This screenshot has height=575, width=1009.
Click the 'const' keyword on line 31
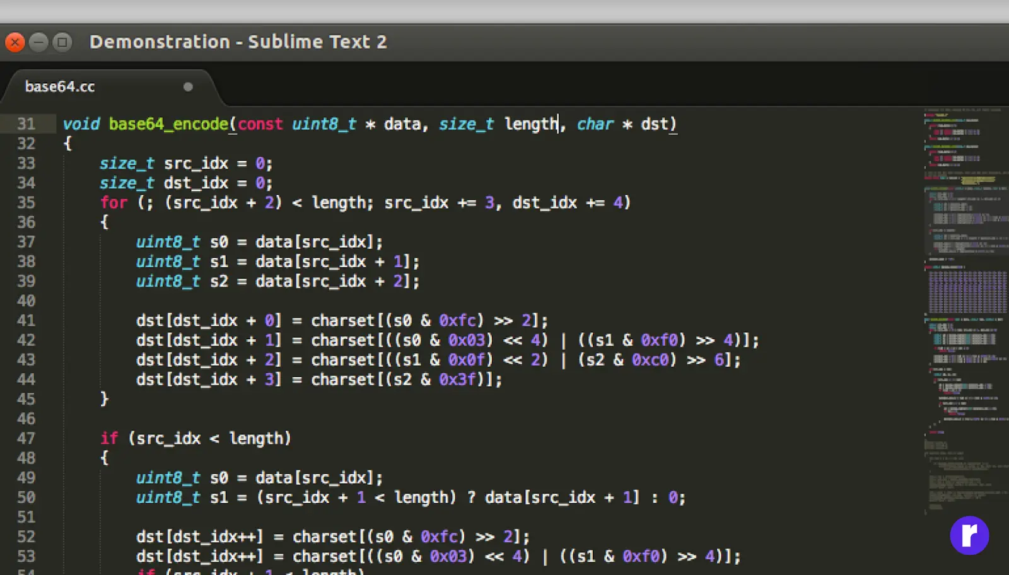coord(260,124)
